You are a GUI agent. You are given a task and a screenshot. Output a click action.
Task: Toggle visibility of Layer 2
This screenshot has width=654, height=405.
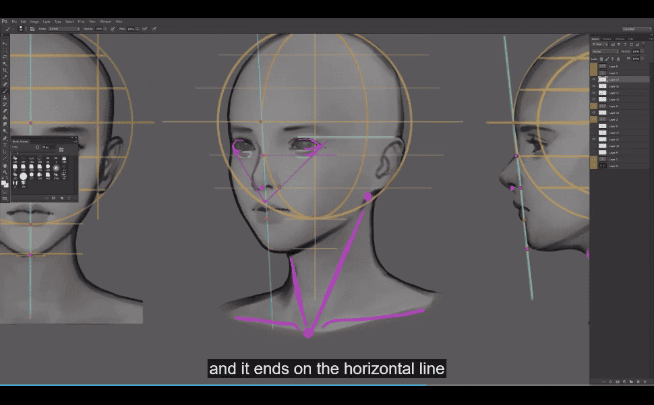click(594, 119)
